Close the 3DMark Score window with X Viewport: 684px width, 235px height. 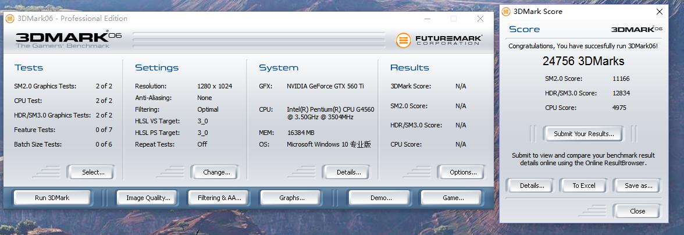[x=660, y=12]
